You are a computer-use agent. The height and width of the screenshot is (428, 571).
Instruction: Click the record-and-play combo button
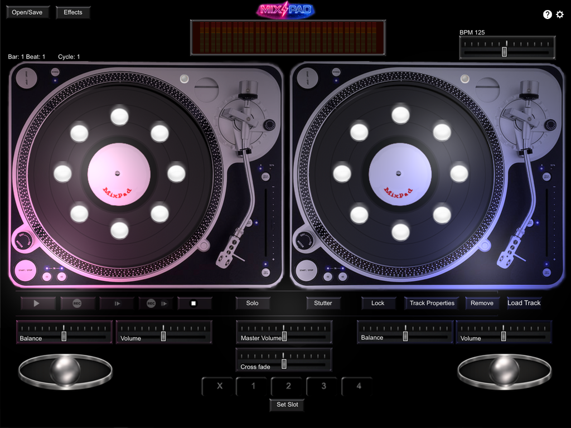click(x=156, y=303)
